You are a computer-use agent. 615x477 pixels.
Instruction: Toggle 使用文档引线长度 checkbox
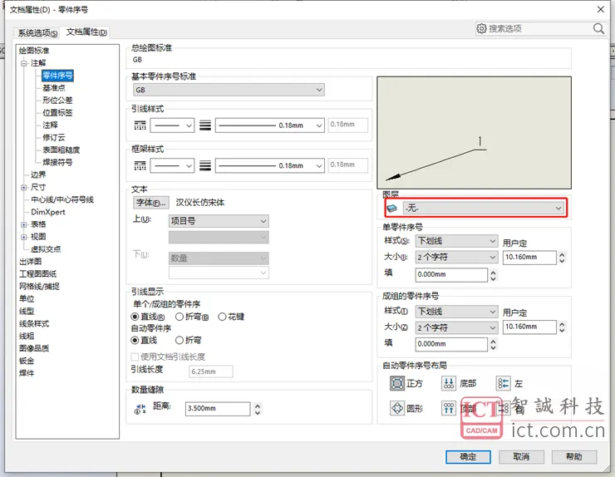135,357
